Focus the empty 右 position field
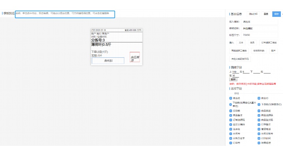This screenshot has height=155, width=283. click(x=267, y=72)
